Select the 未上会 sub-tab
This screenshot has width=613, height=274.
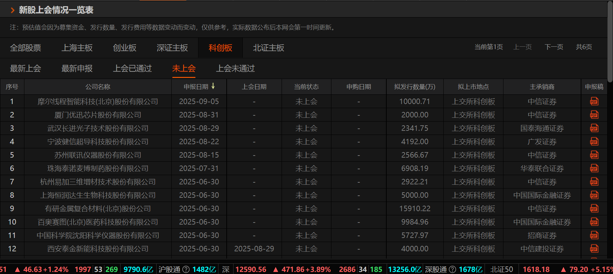pyautogui.click(x=184, y=68)
